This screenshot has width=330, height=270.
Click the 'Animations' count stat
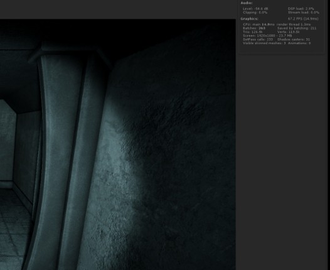click(299, 43)
